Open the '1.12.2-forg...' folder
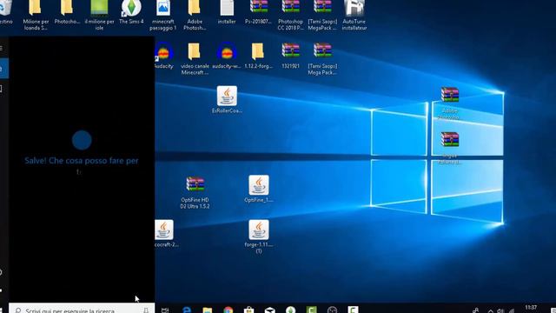 coord(258,52)
